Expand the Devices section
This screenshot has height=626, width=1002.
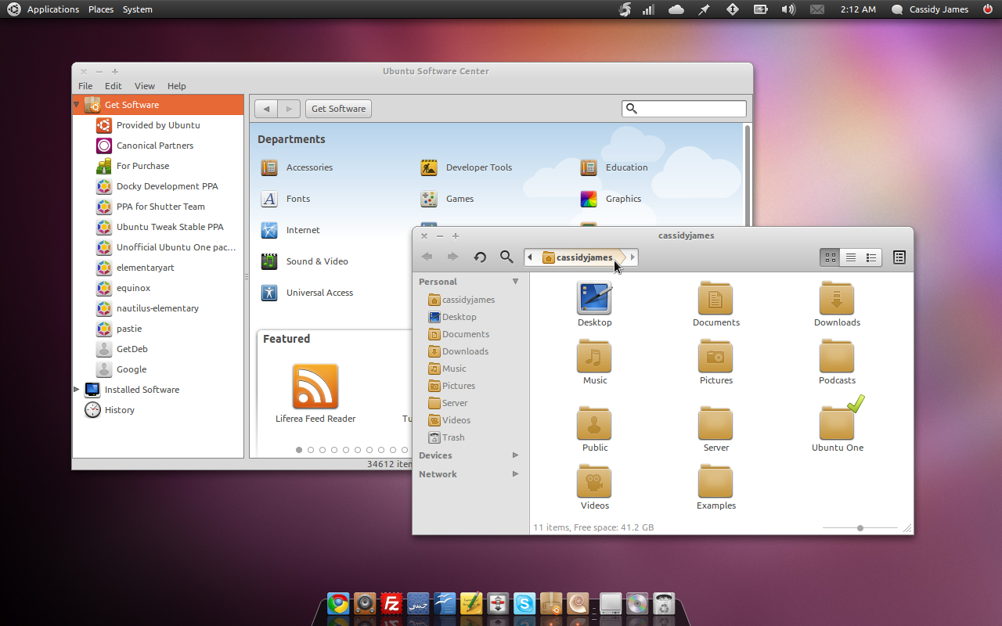point(515,455)
